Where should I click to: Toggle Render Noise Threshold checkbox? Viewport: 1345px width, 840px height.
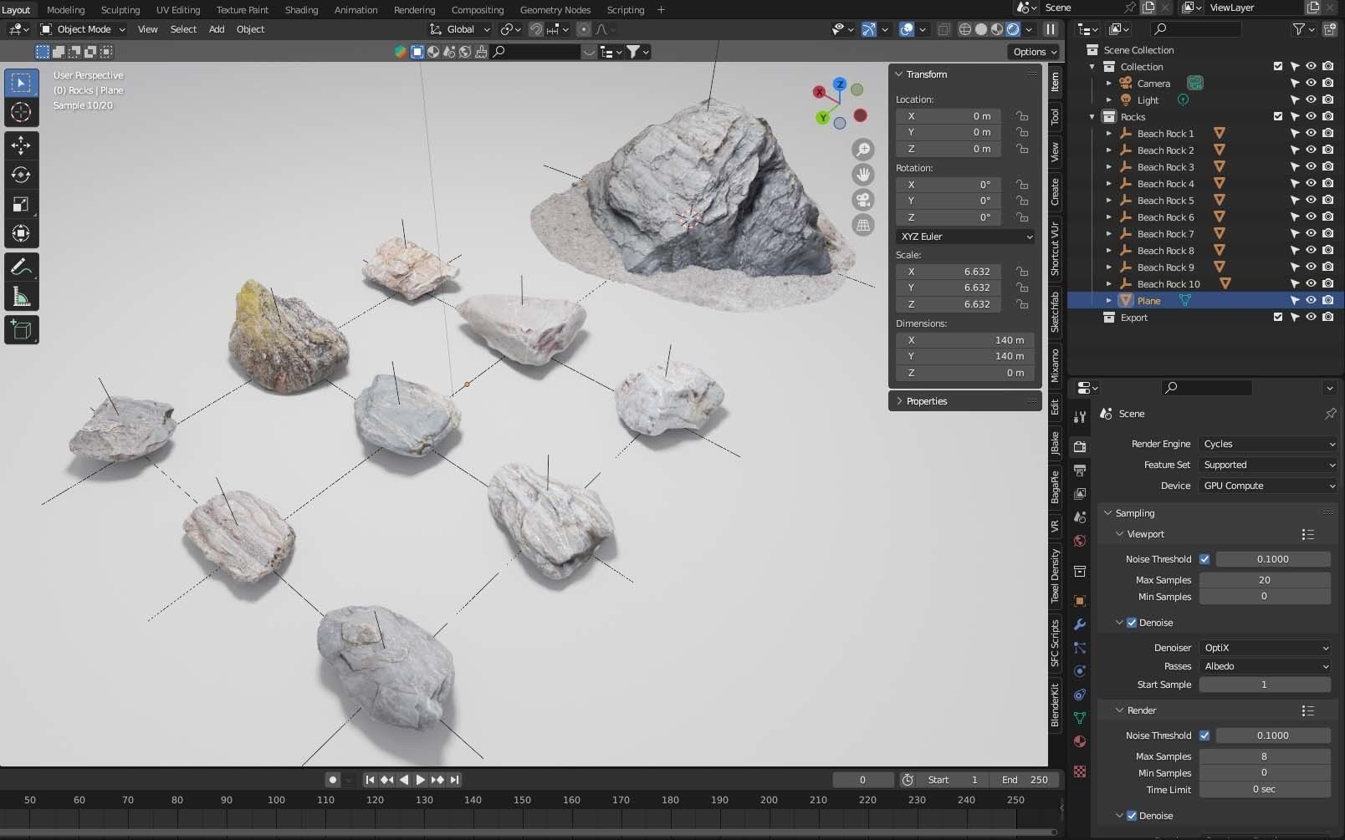(1204, 736)
